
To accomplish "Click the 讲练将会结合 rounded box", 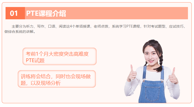I will pos(57,79).
